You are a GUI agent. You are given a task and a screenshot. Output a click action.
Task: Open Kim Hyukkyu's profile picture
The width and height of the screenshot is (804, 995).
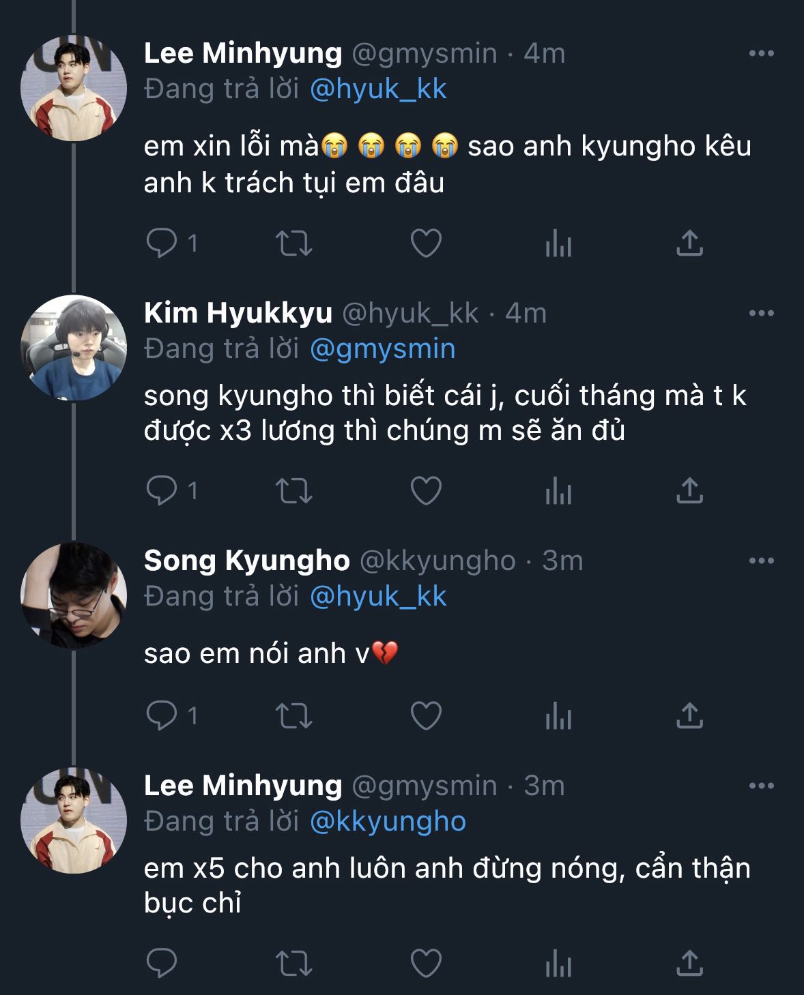pyautogui.click(x=74, y=348)
